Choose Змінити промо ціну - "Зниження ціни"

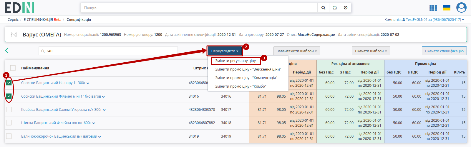point(248,69)
